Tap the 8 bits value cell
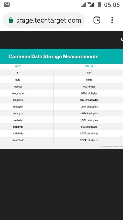Image resolution: width=123 pixels, height=220 pixels. (89, 80)
